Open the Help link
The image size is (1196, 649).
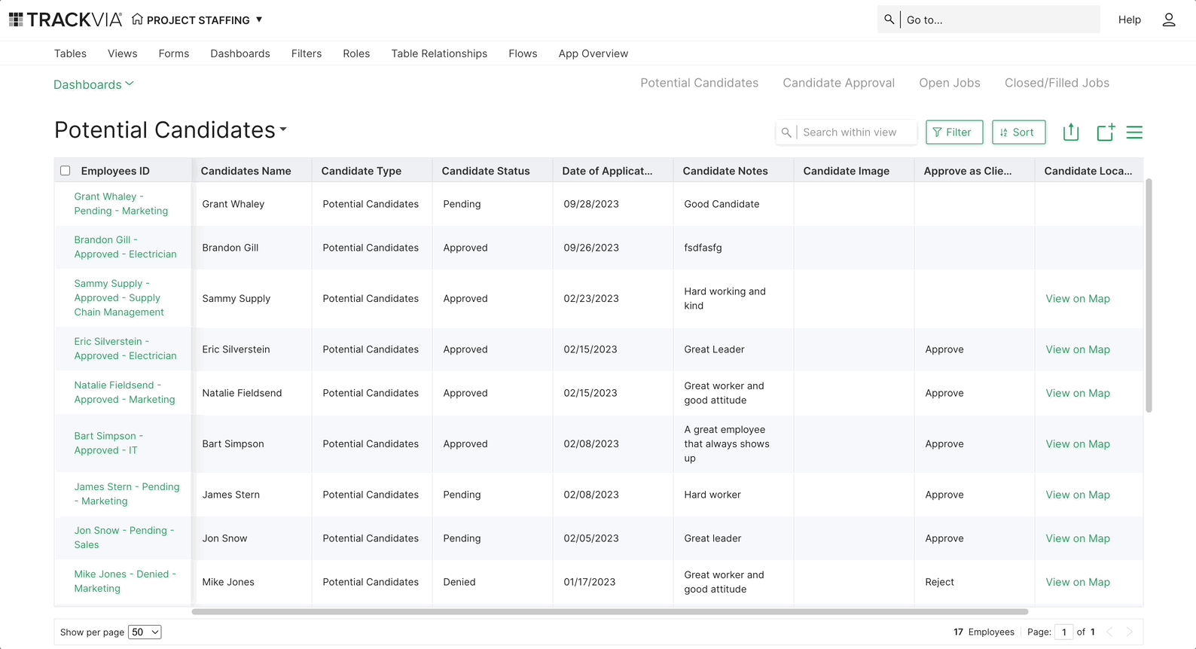click(x=1129, y=20)
